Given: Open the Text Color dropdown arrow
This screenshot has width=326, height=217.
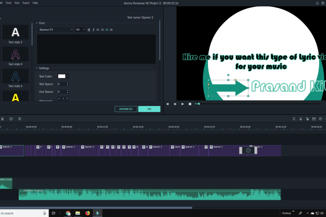Looking at the screenshot, I should click(67, 76).
